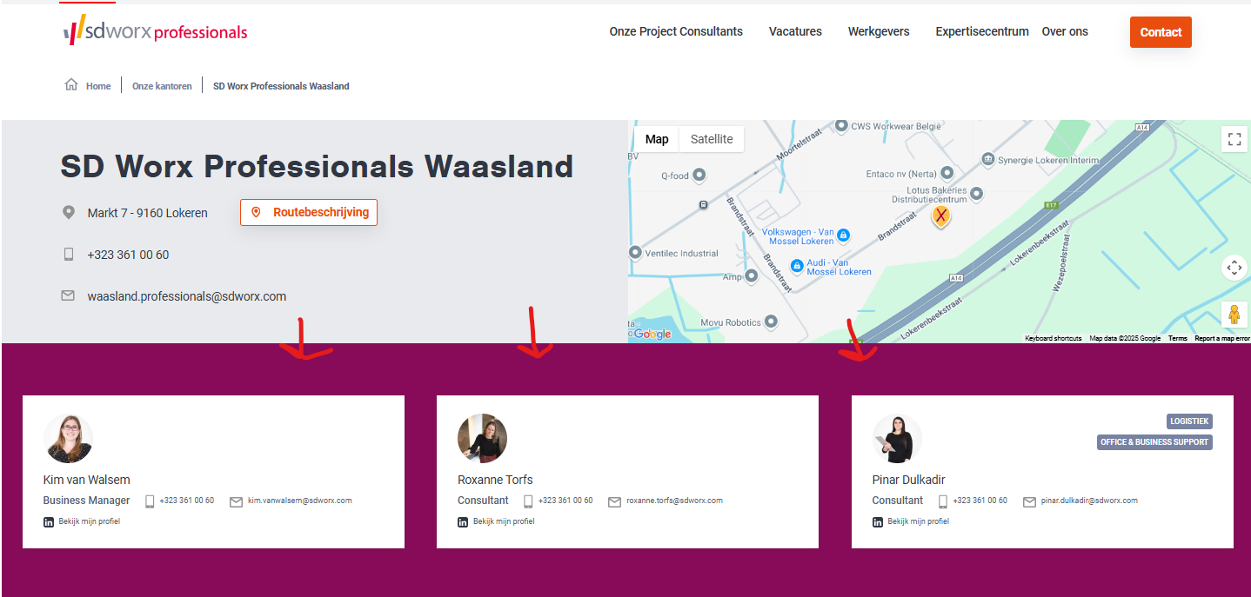Click the LOGISTIEK tag on Pinar's card
The image size is (1251, 597).
(x=1189, y=421)
